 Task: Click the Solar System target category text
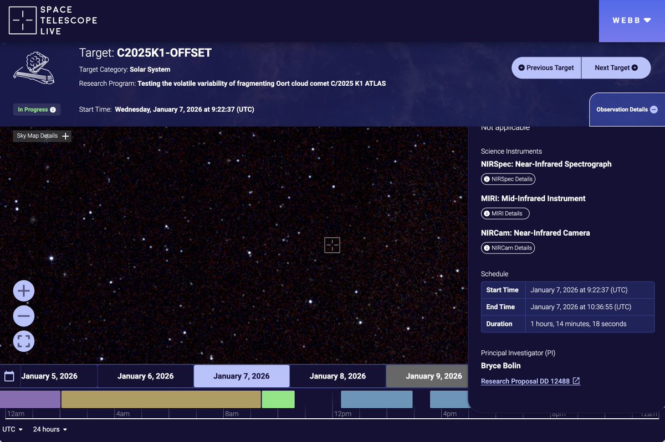click(x=150, y=70)
